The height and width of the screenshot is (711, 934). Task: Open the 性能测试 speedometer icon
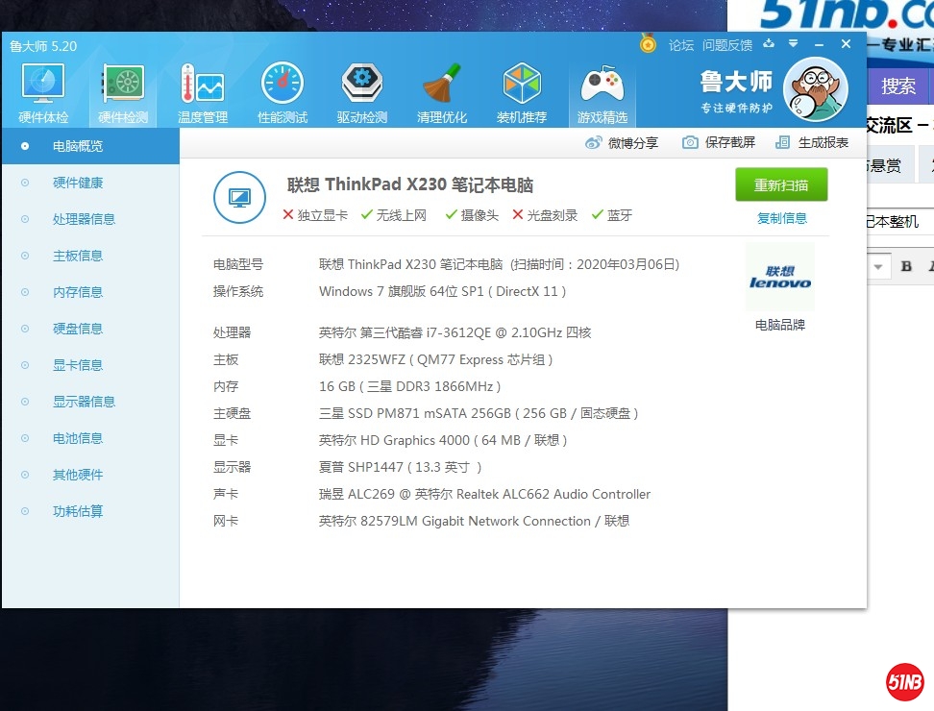(x=282, y=93)
